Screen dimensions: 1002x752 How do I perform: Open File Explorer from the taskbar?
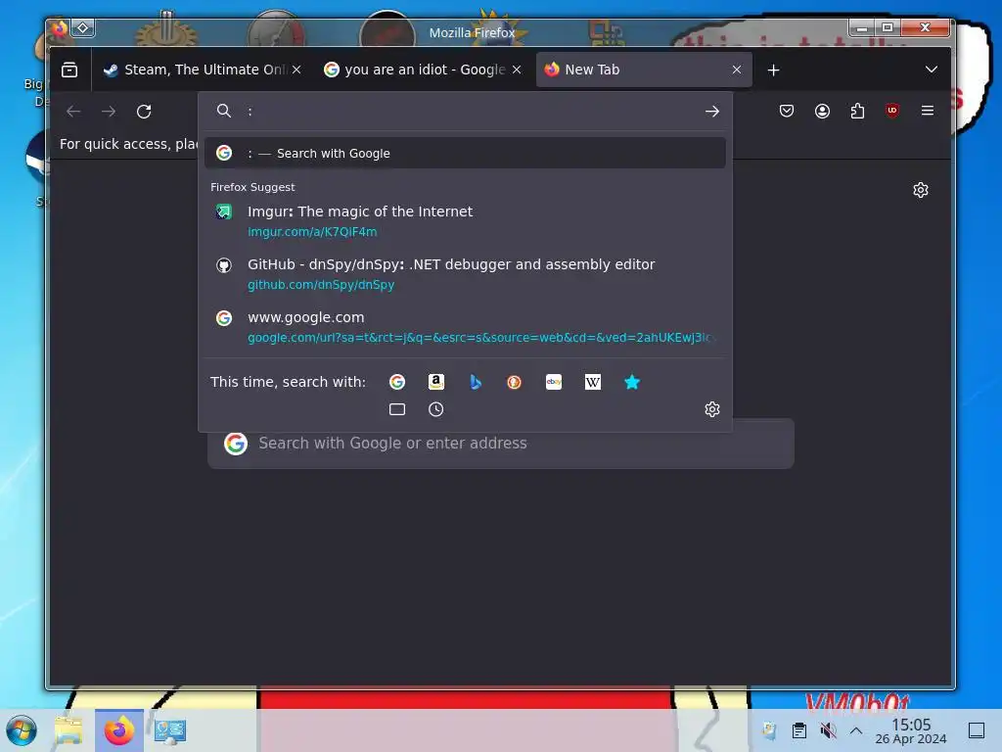68,730
